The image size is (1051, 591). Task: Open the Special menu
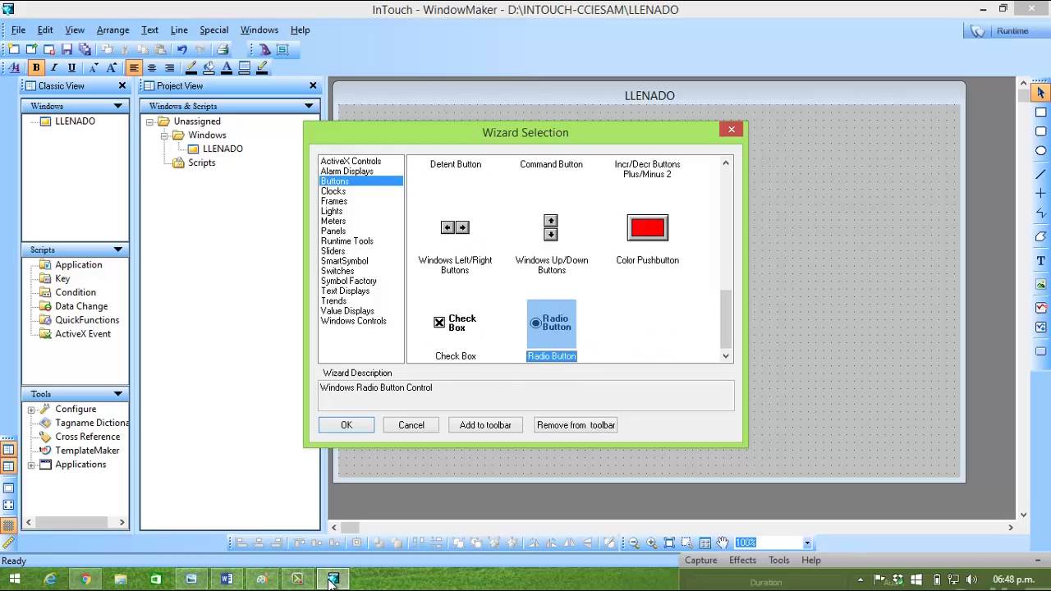[x=213, y=30]
